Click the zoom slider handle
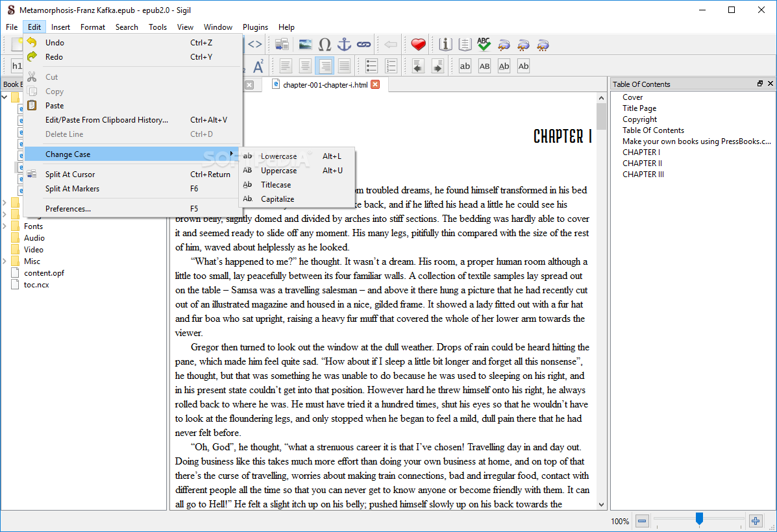The width and height of the screenshot is (777, 532). click(x=699, y=518)
